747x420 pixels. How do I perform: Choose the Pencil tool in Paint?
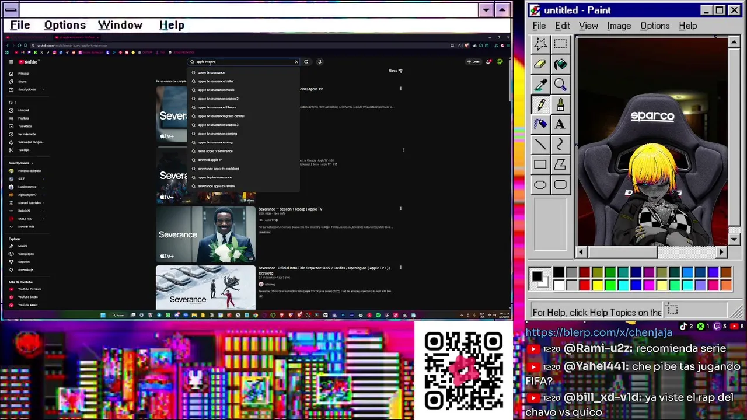click(540, 104)
